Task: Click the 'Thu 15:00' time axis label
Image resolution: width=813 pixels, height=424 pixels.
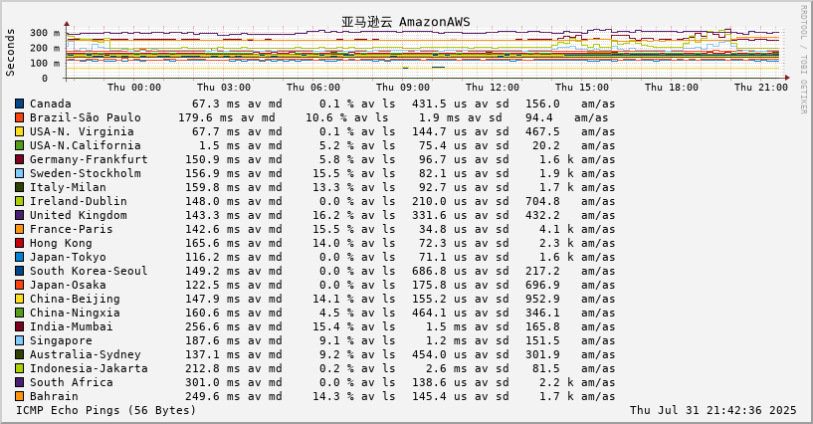Action: click(582, 87)
